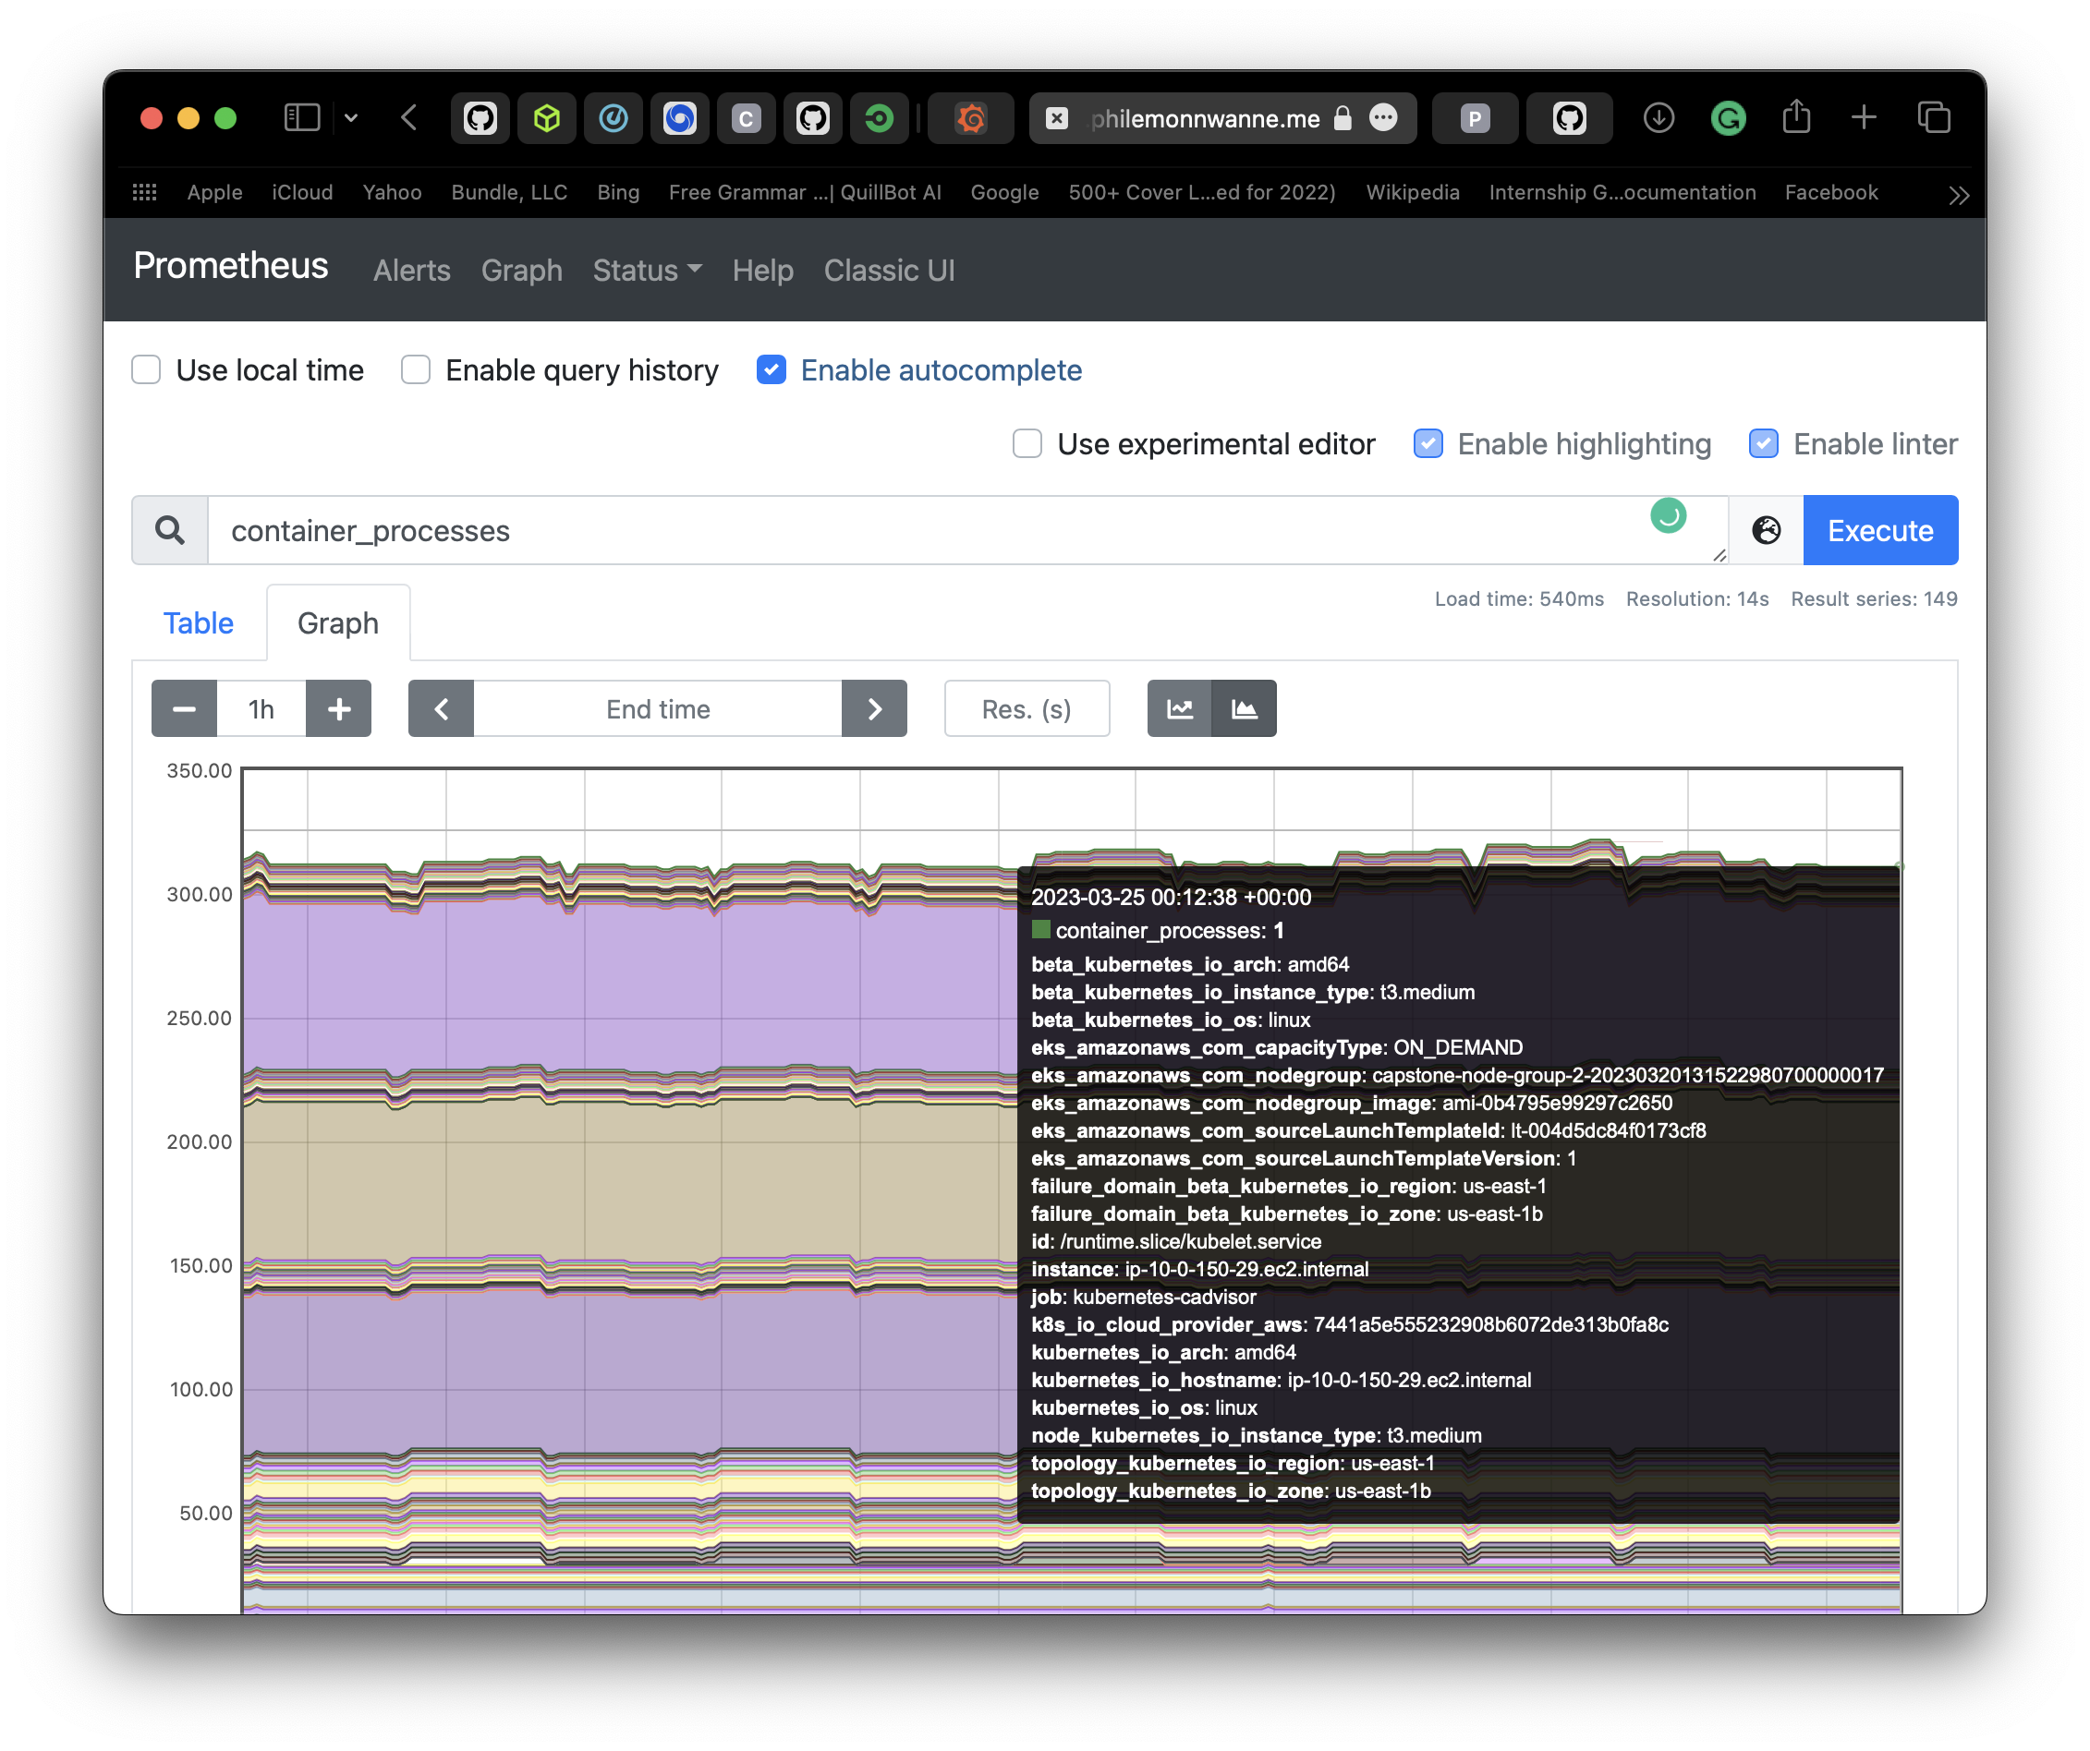Enable query history checkbox
The height and width of the screenshot is (1751, 2090).
415,370
